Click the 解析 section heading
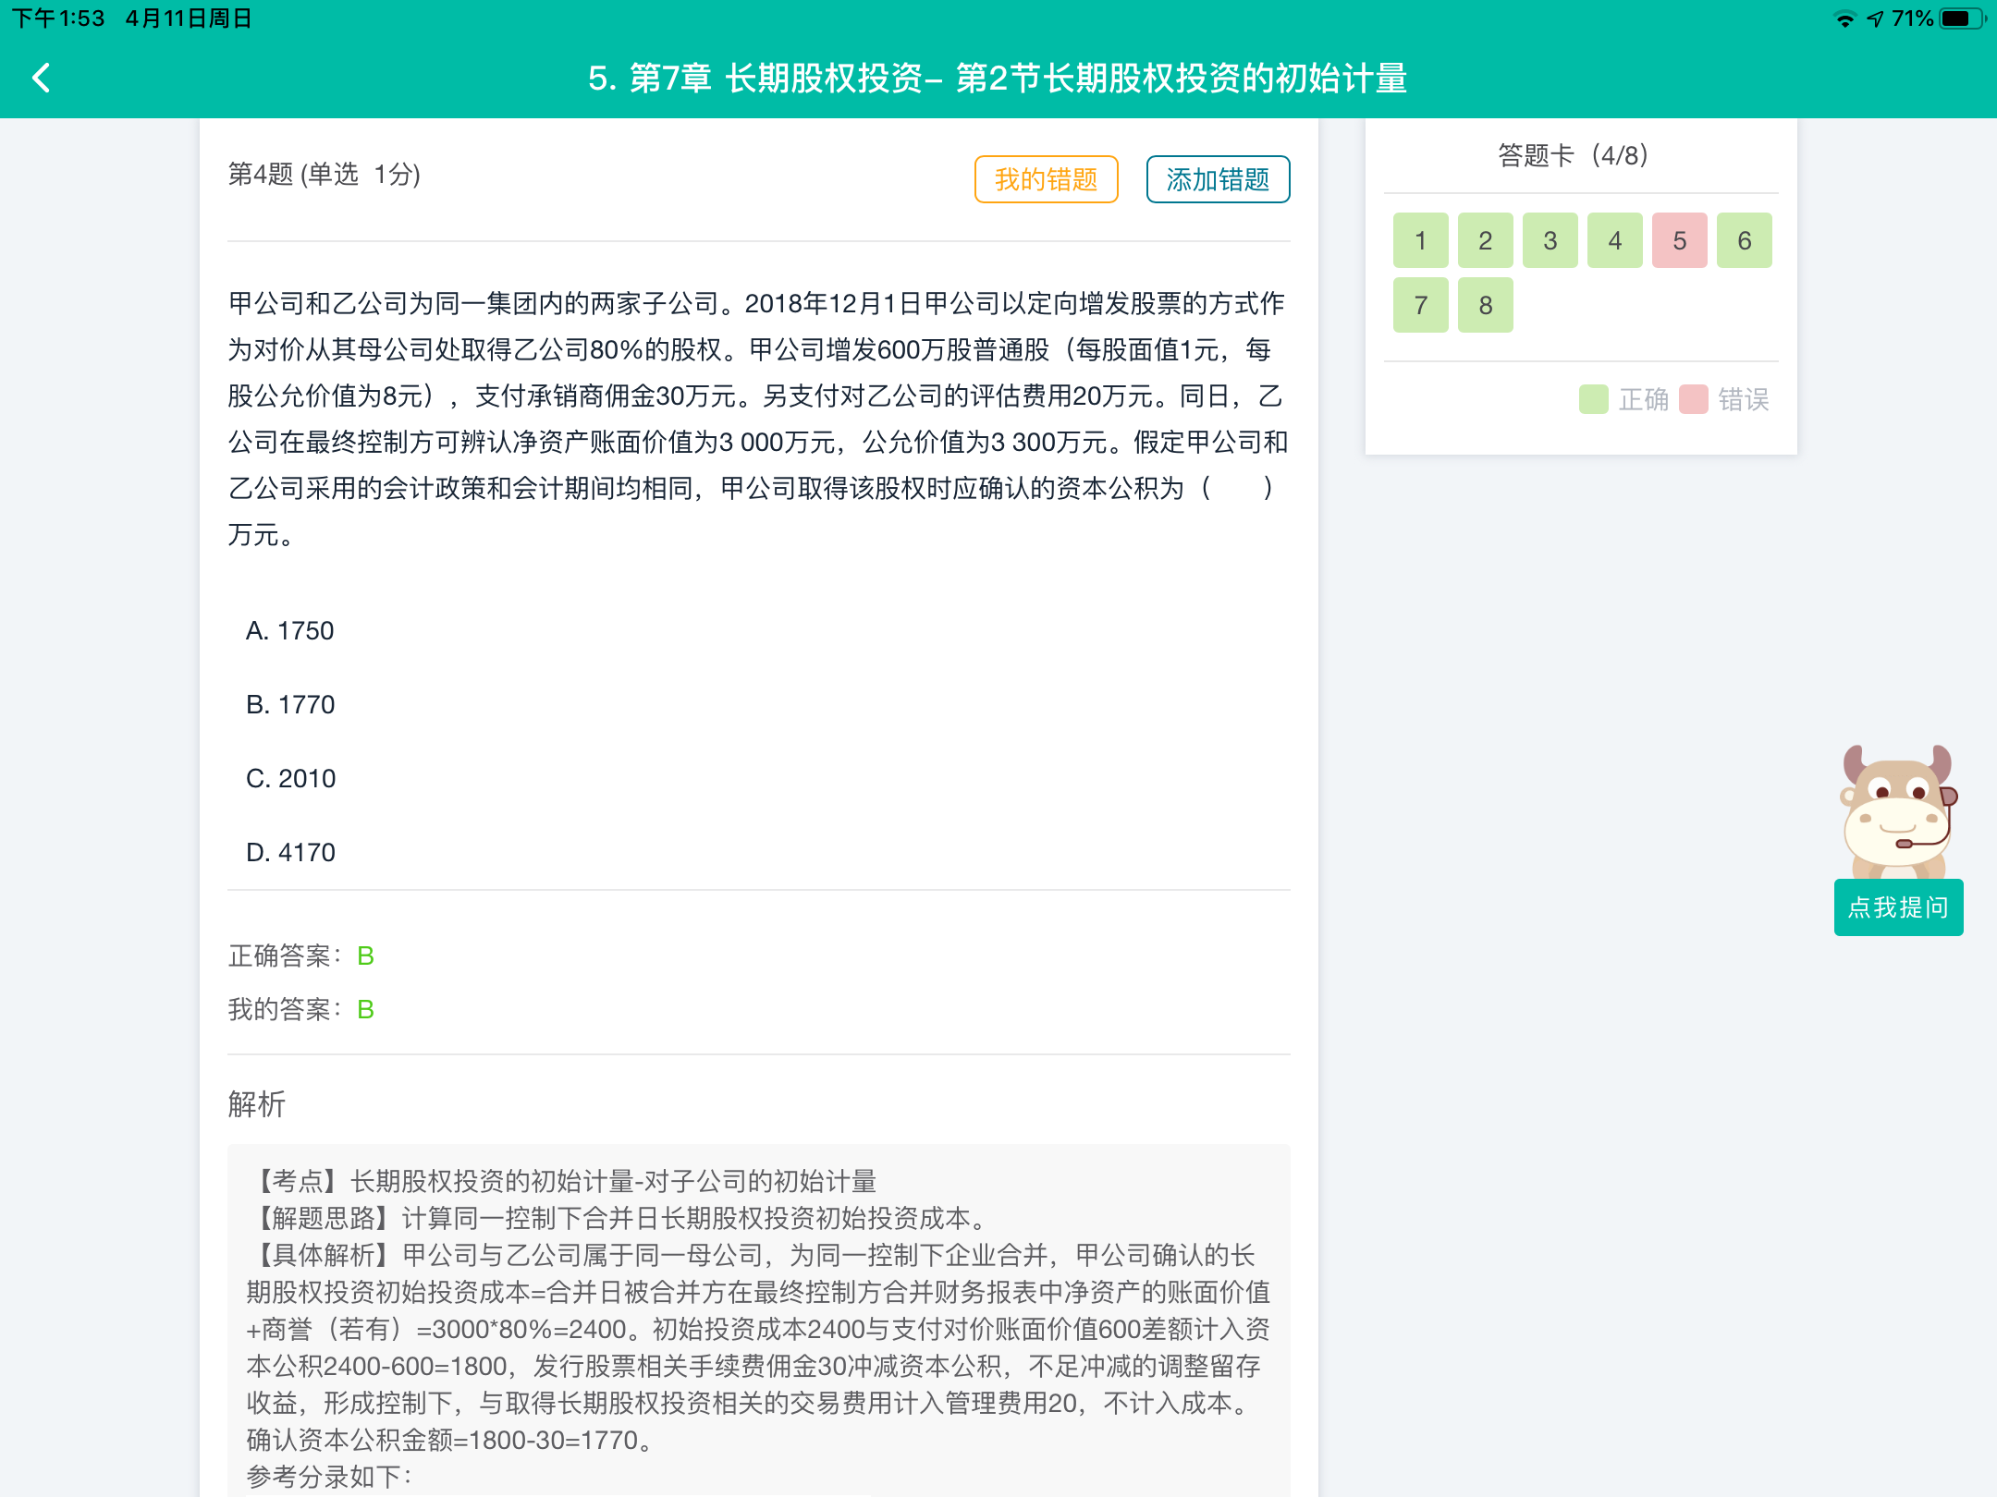1997x1497 pixels. tap(256, 1103)
